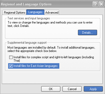
Task: Click the 'Regional and Language Options' title text
Action: [26, 4]
